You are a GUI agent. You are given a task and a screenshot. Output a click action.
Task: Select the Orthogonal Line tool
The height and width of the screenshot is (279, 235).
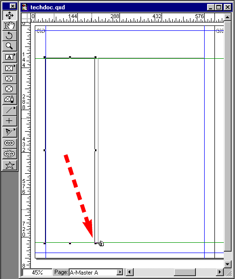pos(10,121)
